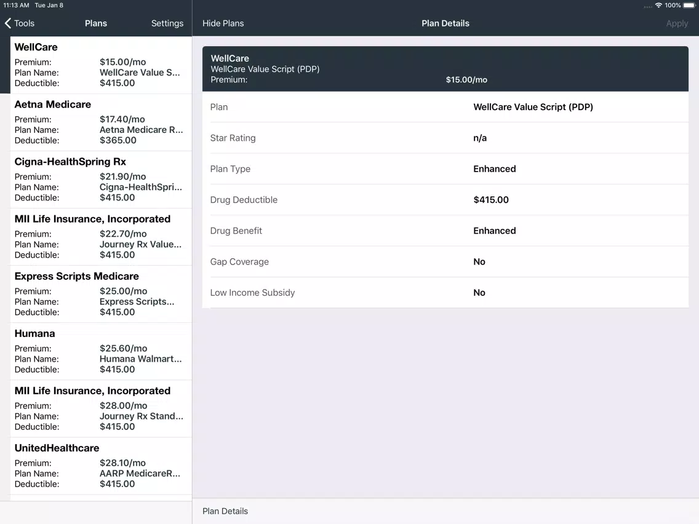Tap the Drug Benefit row
Image resolution: width=699 pixels, height=524 pixels.
[445, 231]
